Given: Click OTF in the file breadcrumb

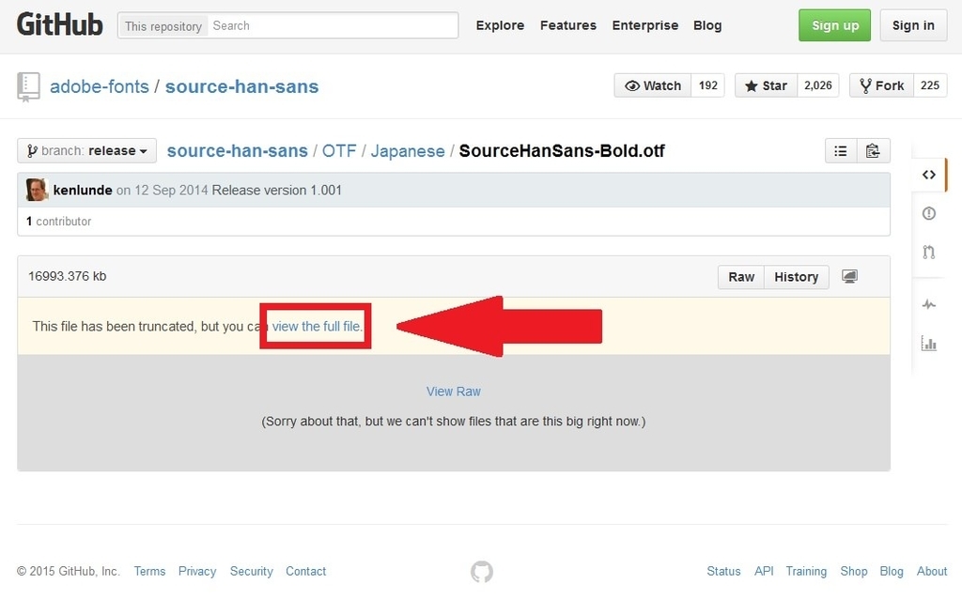Looking at the screenshot, I should (x=339, y=151).
